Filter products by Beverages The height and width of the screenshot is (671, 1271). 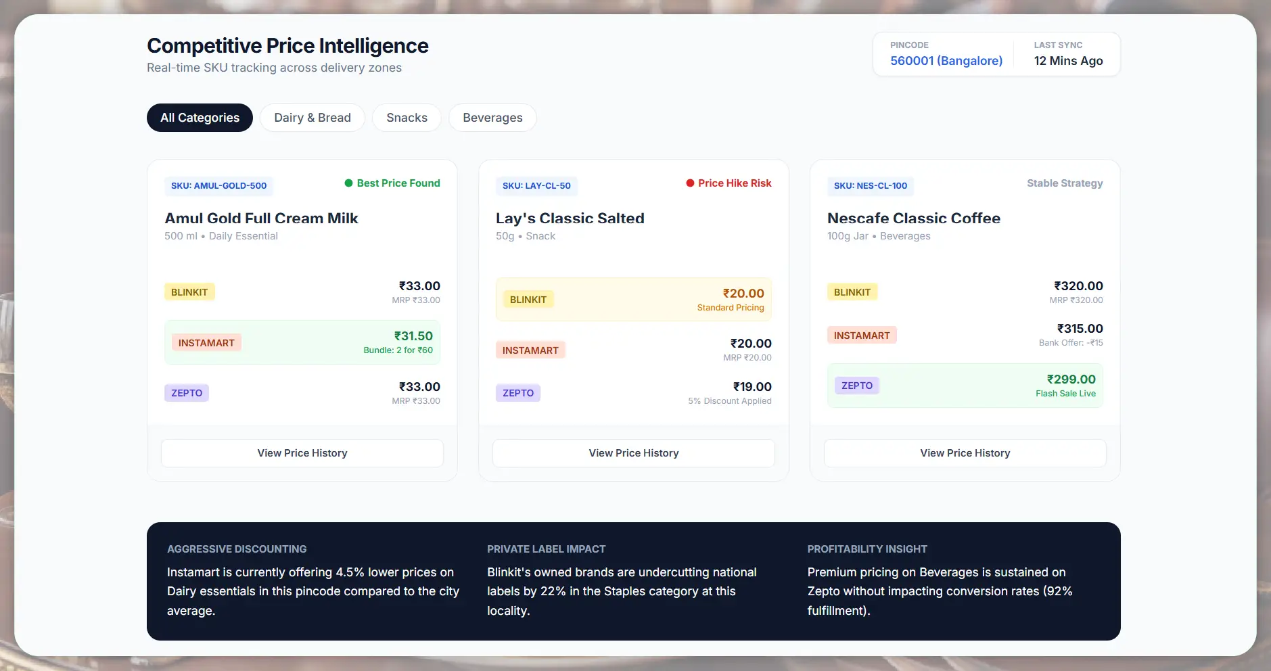tap(492, 118)
